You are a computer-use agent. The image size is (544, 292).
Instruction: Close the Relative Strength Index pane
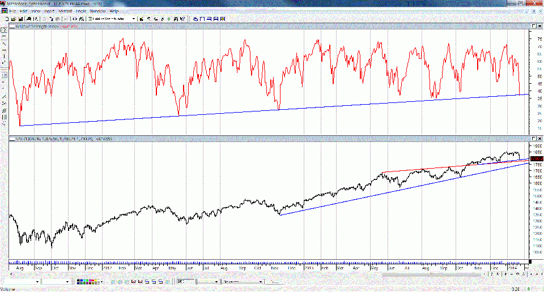(x=539, y=27)
